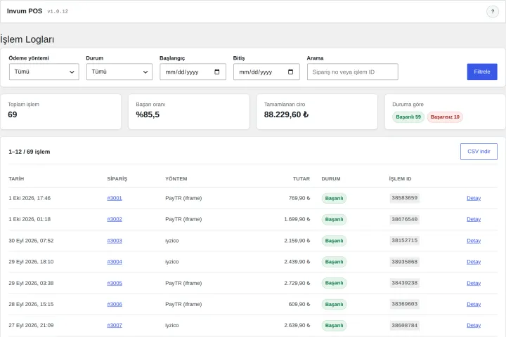
Task: Click the Invum POS title
Action: coord(25,11)
